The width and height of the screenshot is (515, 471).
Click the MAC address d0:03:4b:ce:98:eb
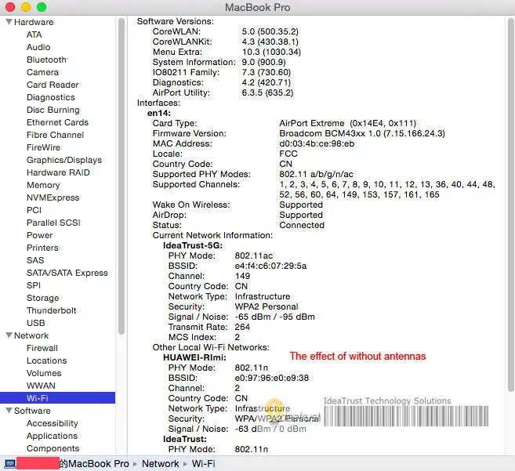pos(317,143)
